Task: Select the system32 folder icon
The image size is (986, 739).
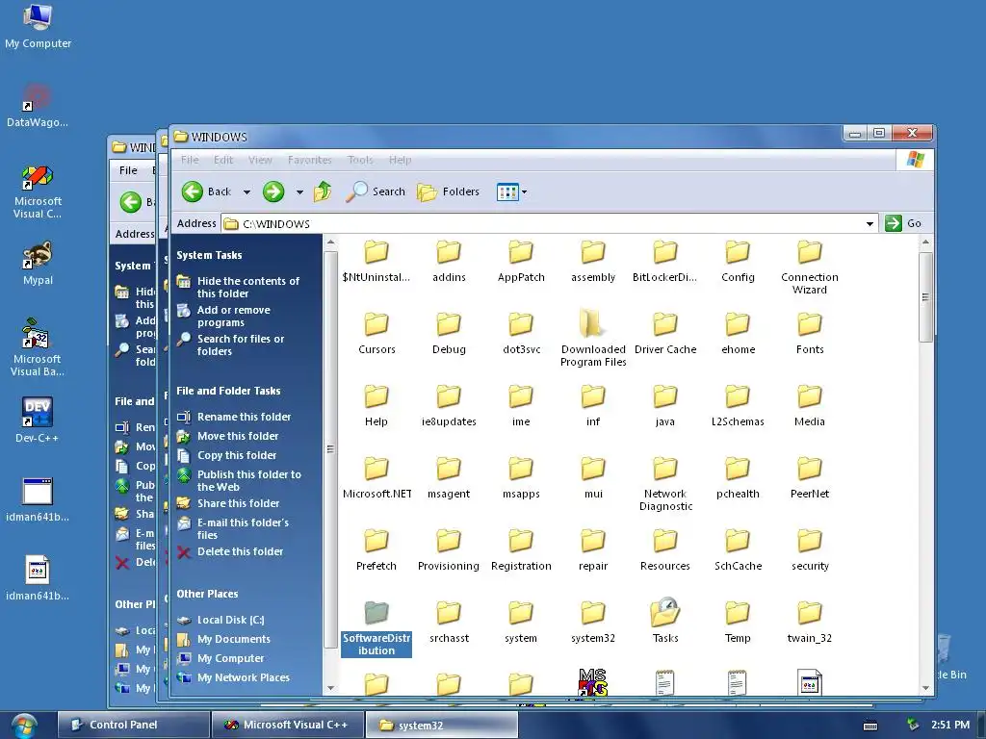Action: (x=593, y=612)
